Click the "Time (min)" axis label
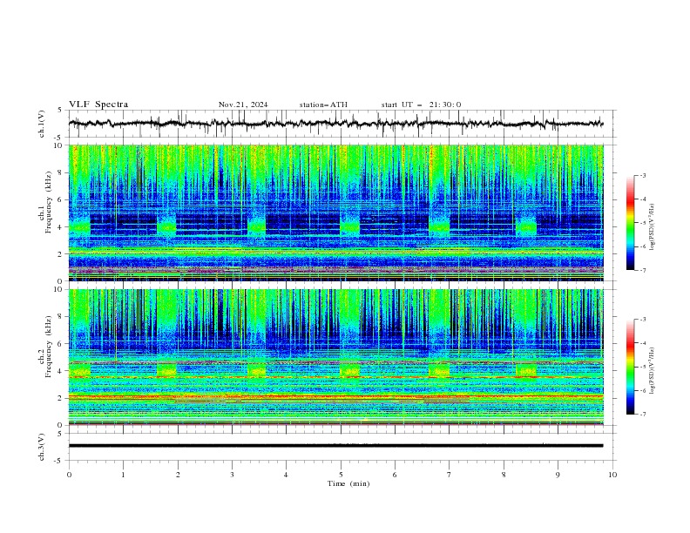Image resolution: width=690 pixels, height=533 pixels. coord(348,483)
